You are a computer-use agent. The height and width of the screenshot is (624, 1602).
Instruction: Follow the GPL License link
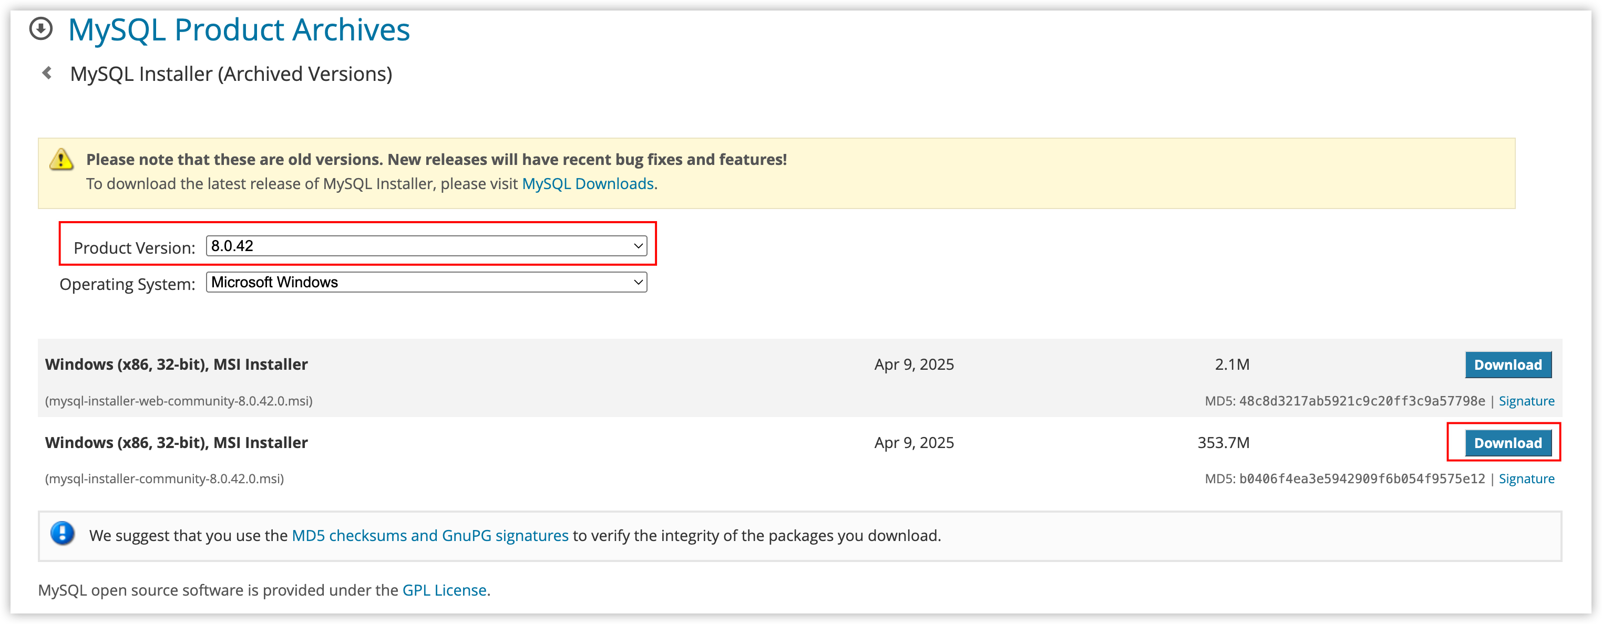(444, 590)
